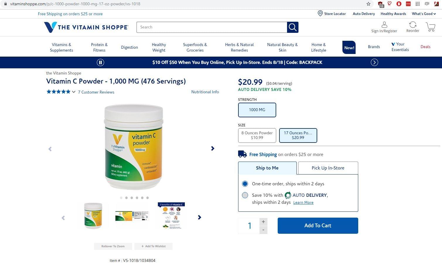Bookmark page with star icon
442x266 pixels.
[x=368, y=4]
